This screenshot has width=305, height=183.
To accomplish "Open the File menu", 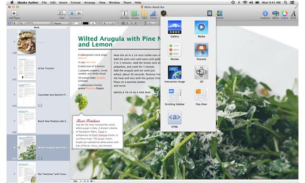I will 44,2.
